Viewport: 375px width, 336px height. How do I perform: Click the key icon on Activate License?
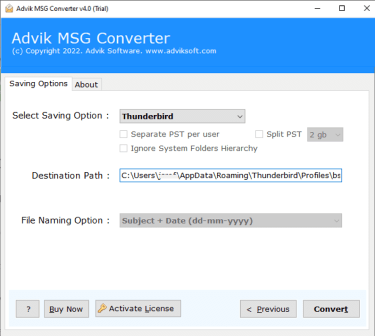click(x=102, y=308)
